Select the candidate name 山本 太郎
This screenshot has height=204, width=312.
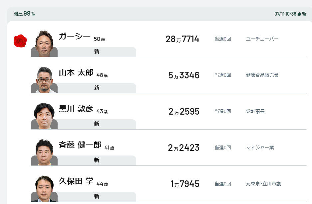[76, 73]
